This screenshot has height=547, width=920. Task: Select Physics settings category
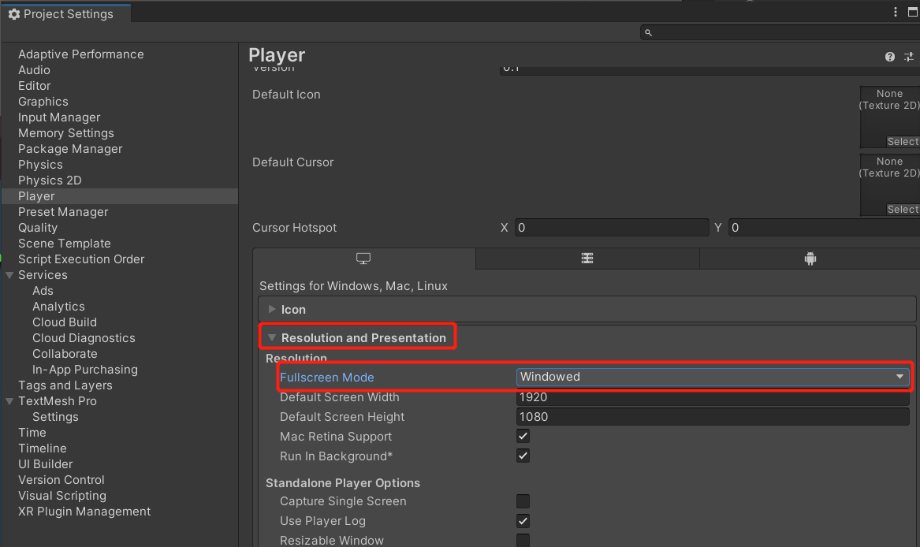click(40, 166)
